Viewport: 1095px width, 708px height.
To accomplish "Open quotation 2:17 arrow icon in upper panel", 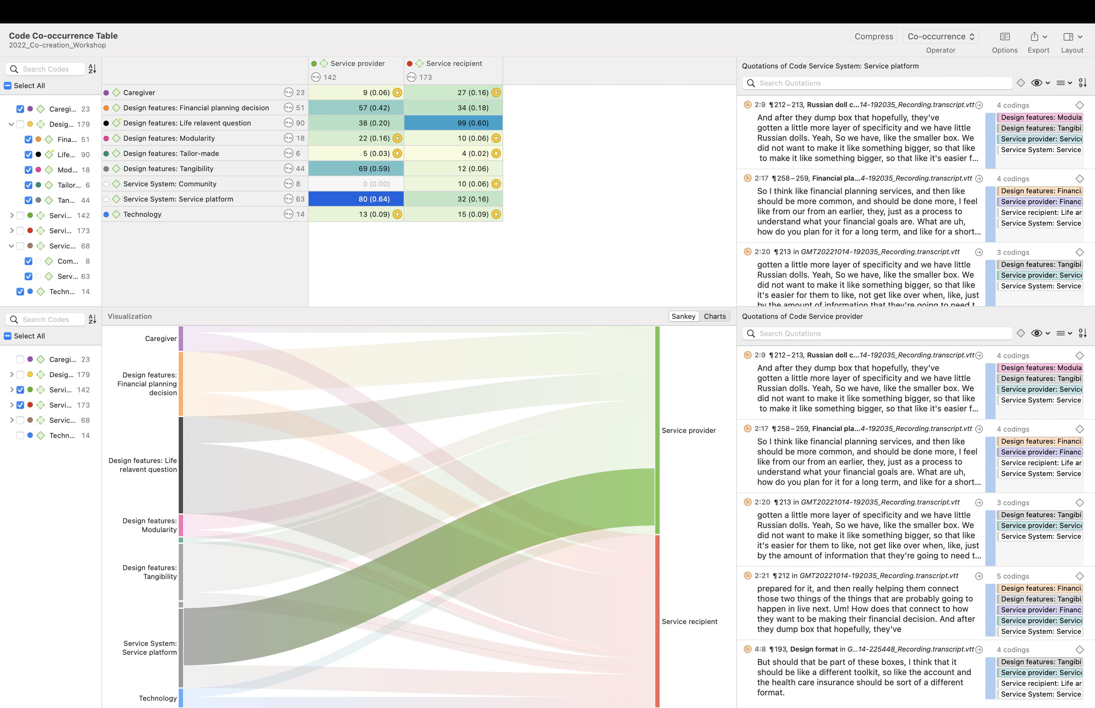I will [x=979, y=179].
